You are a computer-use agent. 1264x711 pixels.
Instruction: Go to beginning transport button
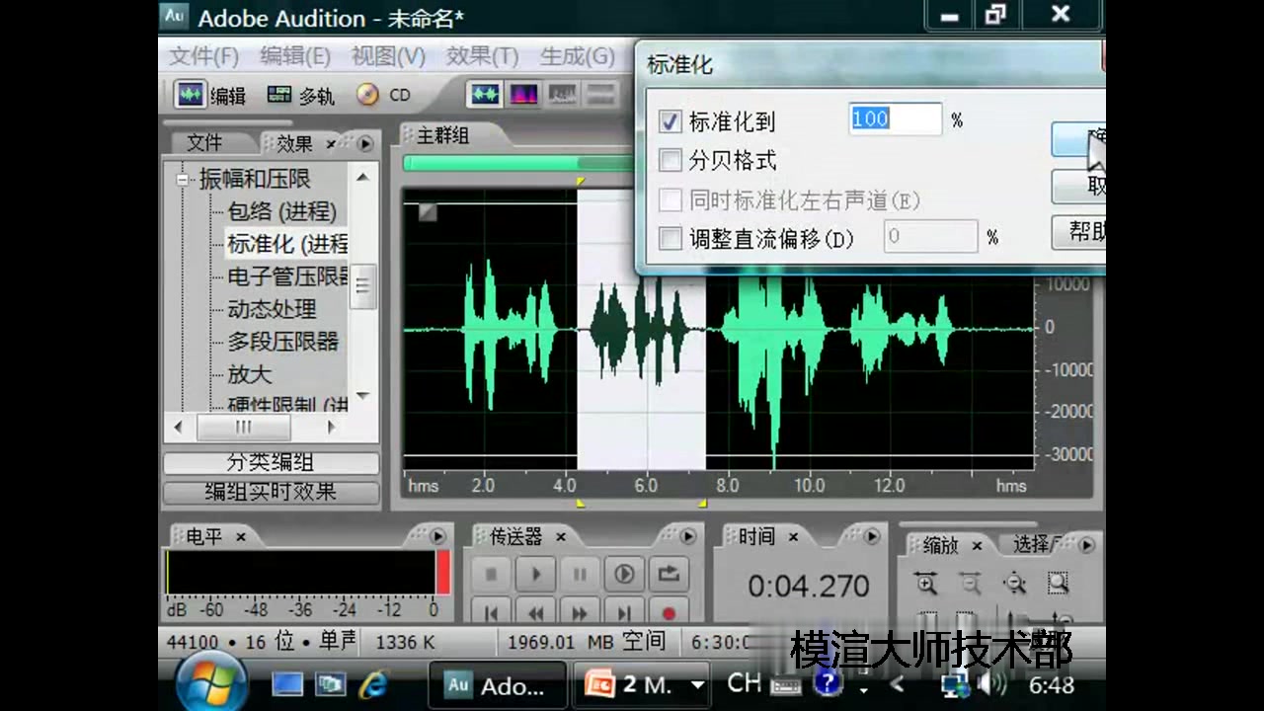492,612
